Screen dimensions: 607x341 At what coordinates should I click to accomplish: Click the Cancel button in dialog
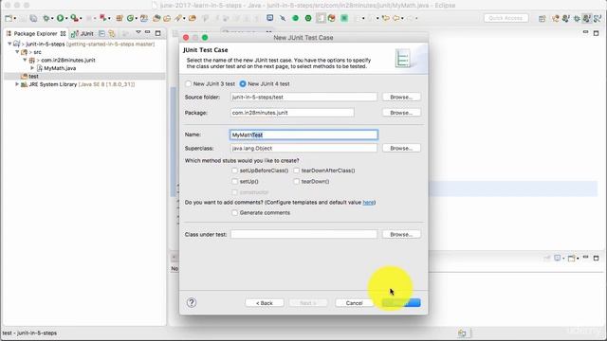click(x=354, y=303)
